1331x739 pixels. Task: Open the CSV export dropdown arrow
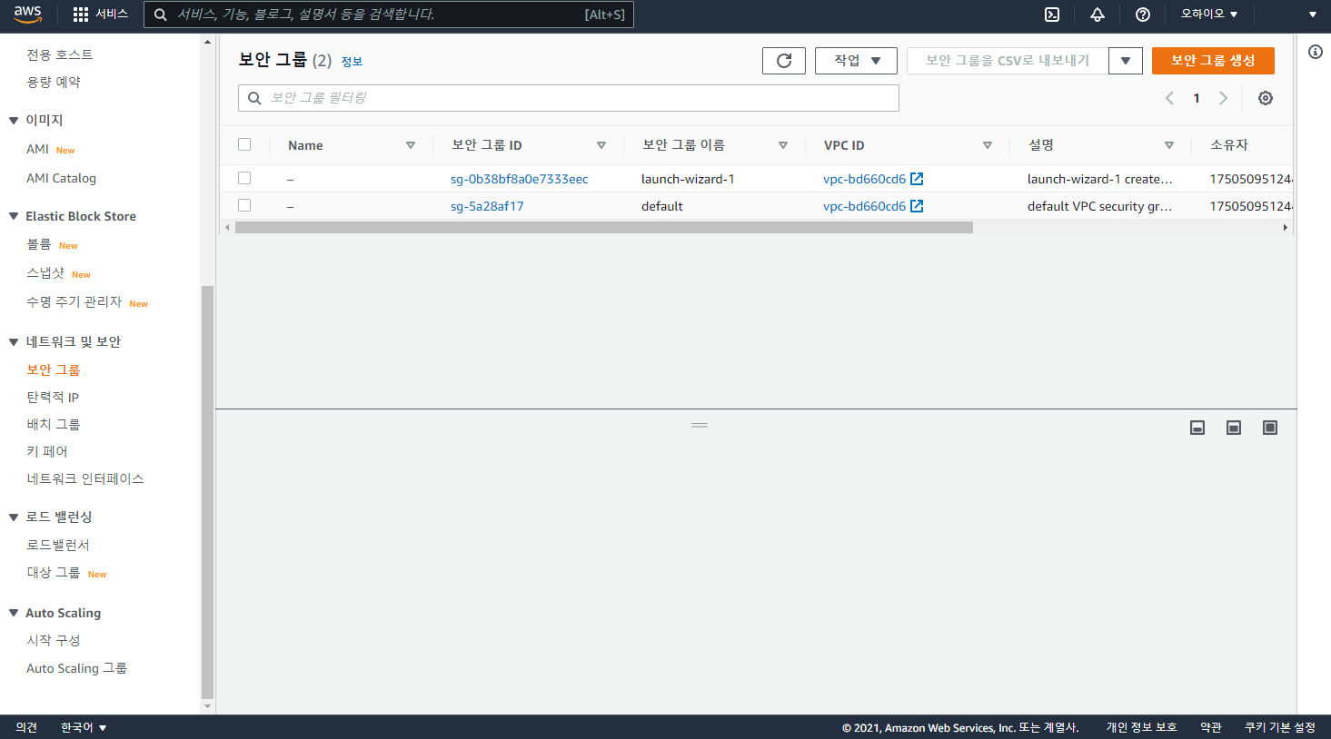coord(1126,61)
